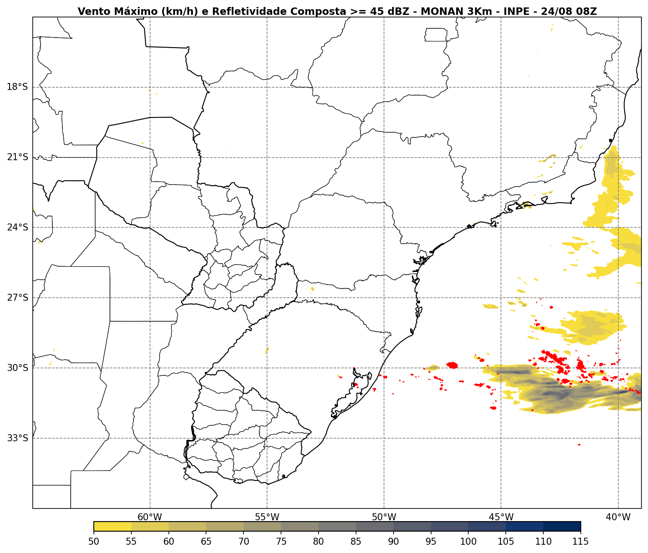Image resolution: width=648 pixels, height=553 pixels.
Task: Click the 24°S latitude label
Action: click(x=17, y=227)
